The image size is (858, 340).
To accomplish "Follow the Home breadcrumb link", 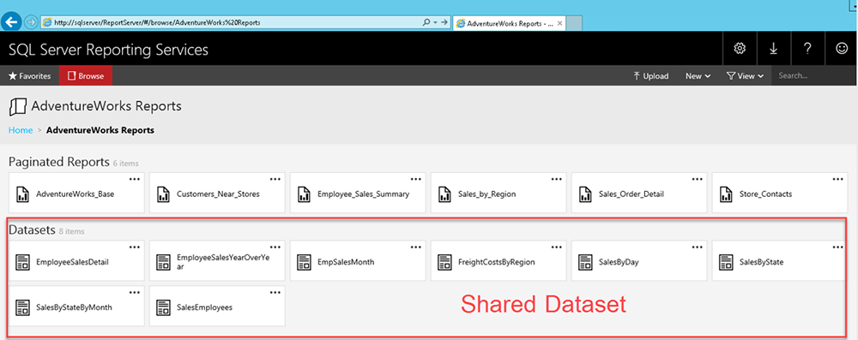I will pos(21,130).
